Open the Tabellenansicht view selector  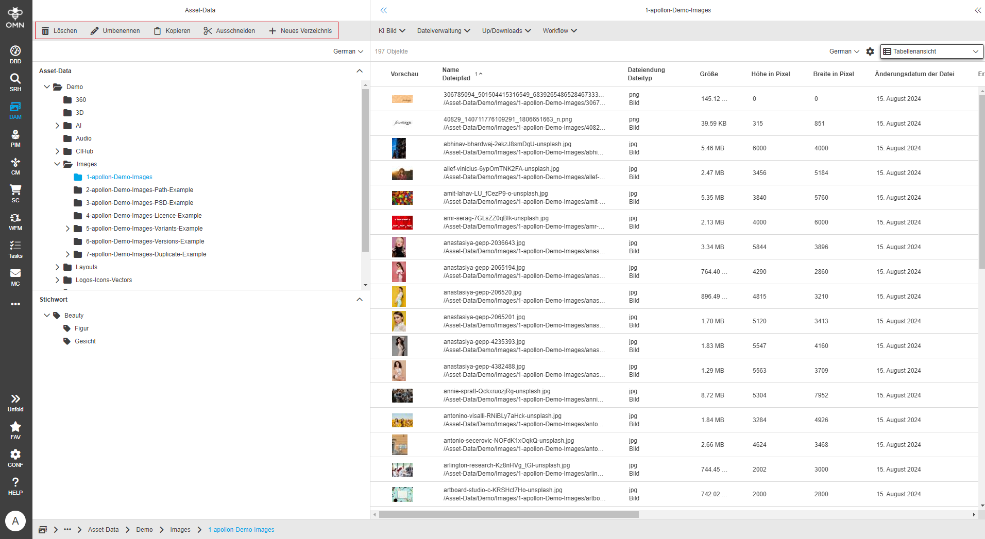tap(930, 51)
